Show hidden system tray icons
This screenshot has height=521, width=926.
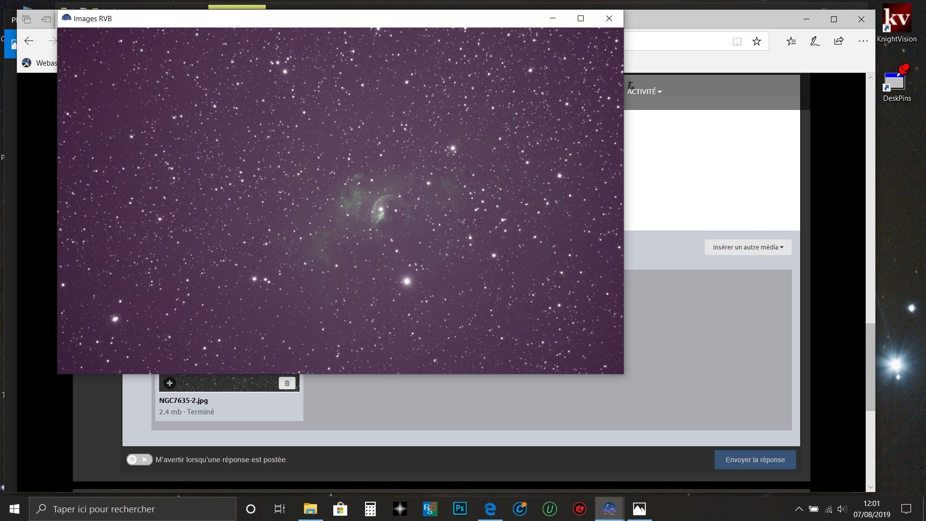click(799, 509)
